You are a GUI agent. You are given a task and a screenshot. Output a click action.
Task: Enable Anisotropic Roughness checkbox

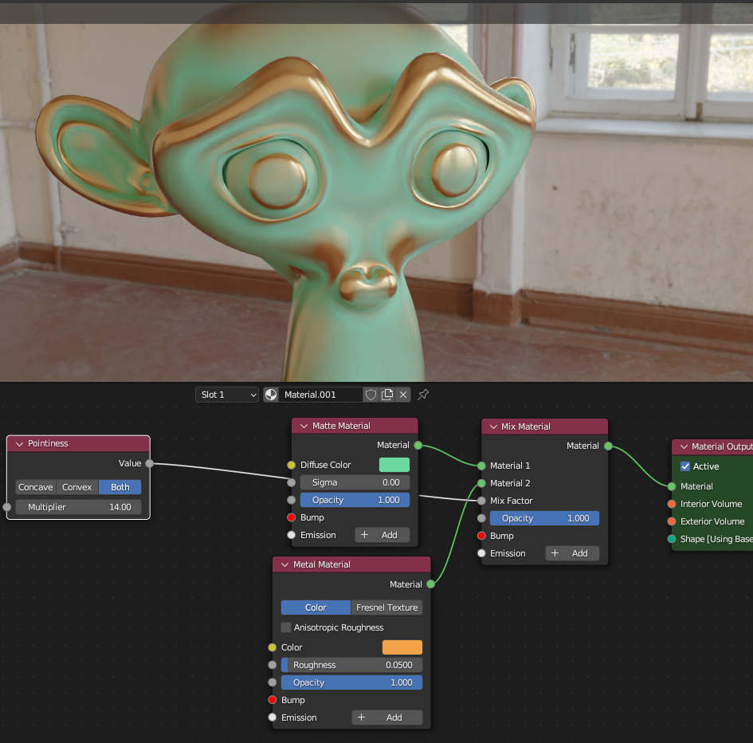(286, 627)
